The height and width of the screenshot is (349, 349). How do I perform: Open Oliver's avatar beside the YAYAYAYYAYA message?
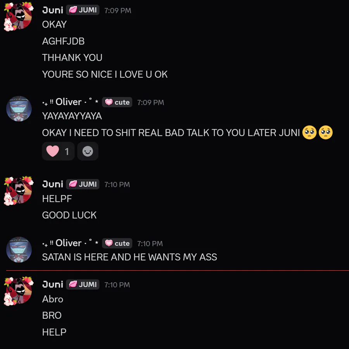coord(19,109)
